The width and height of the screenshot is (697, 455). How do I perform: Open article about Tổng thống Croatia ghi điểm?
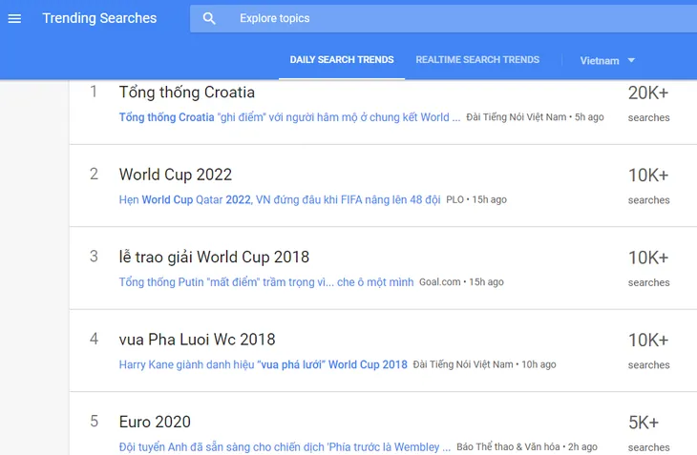[x=290, y=117]
